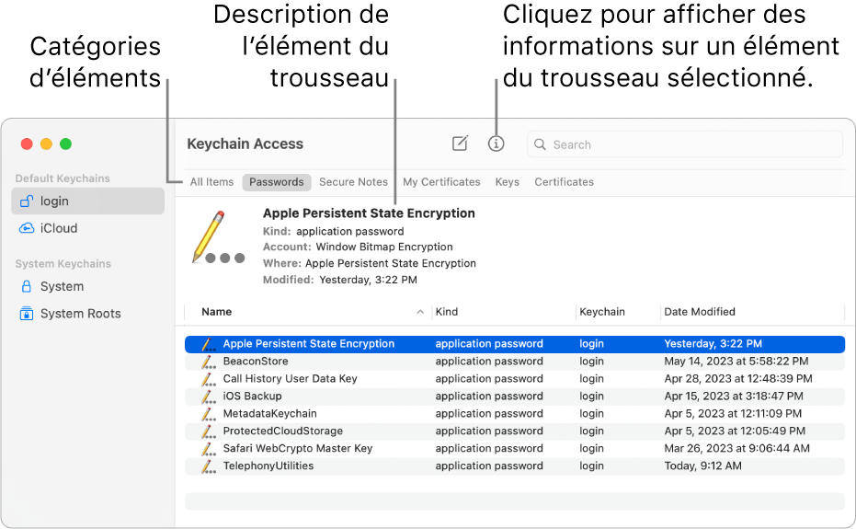Click the System Roots cabinet icon
This screenshot has height=529, width=856.
click(26, 314)
